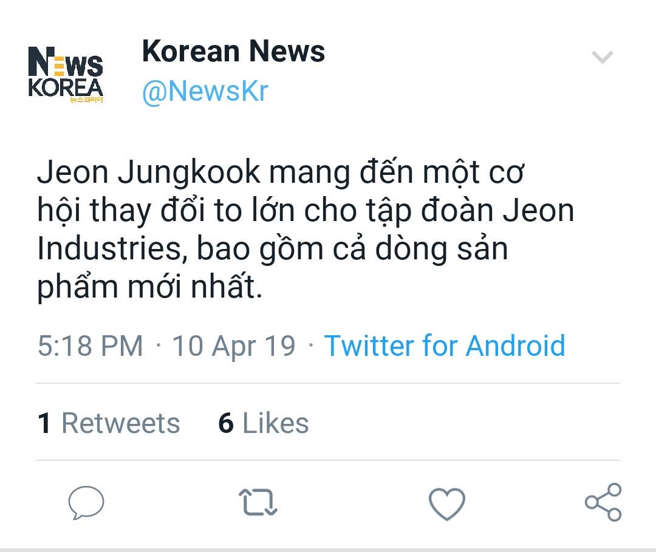656x552 pixels.
Task: Like the tweet with the heart icon
Action: (446, 503)
